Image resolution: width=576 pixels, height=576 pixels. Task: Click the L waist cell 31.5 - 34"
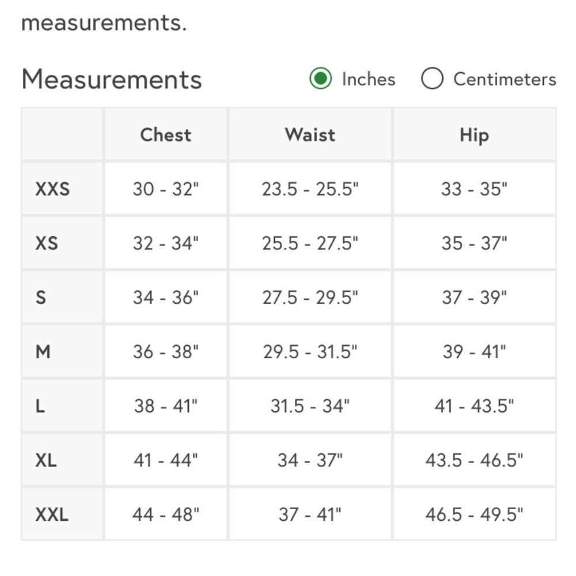point(310,406)
